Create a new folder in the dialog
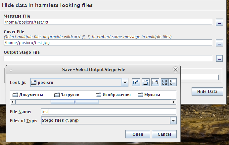Image resolution: width=229 pixels, height=145 pixels. 155,82
